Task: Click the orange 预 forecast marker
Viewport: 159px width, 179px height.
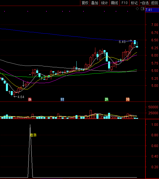Action: [x=128, y=100]
